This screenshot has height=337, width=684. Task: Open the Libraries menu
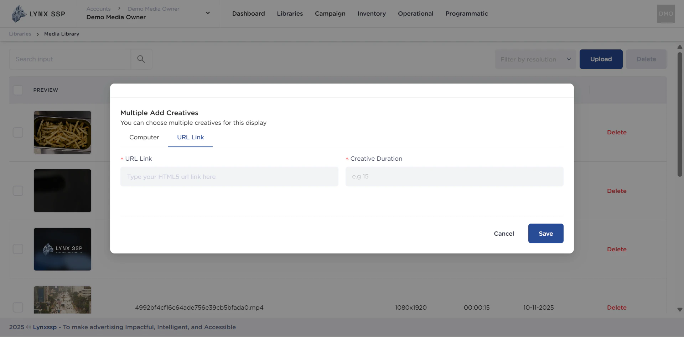290,14
